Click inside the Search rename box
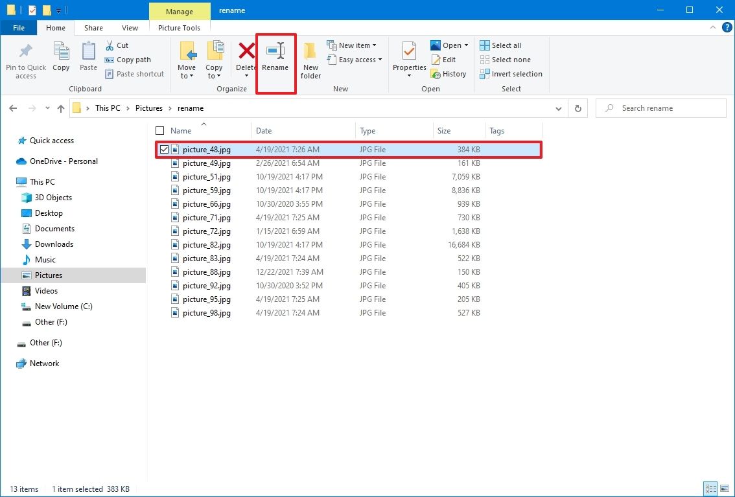 tap(660, 108)
